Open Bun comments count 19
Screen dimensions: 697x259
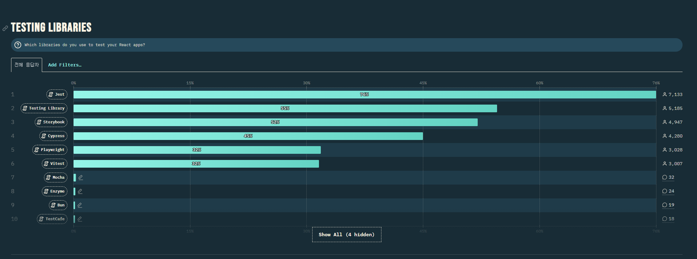click(668, 205)
